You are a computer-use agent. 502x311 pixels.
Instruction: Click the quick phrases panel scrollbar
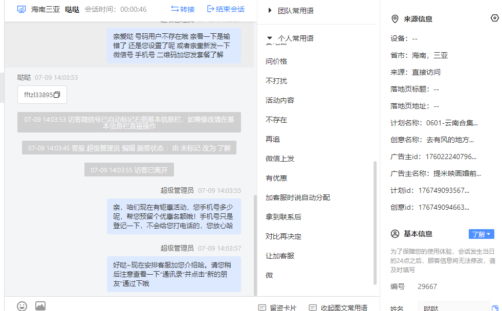pyautogui.click(x=375, y=223)
